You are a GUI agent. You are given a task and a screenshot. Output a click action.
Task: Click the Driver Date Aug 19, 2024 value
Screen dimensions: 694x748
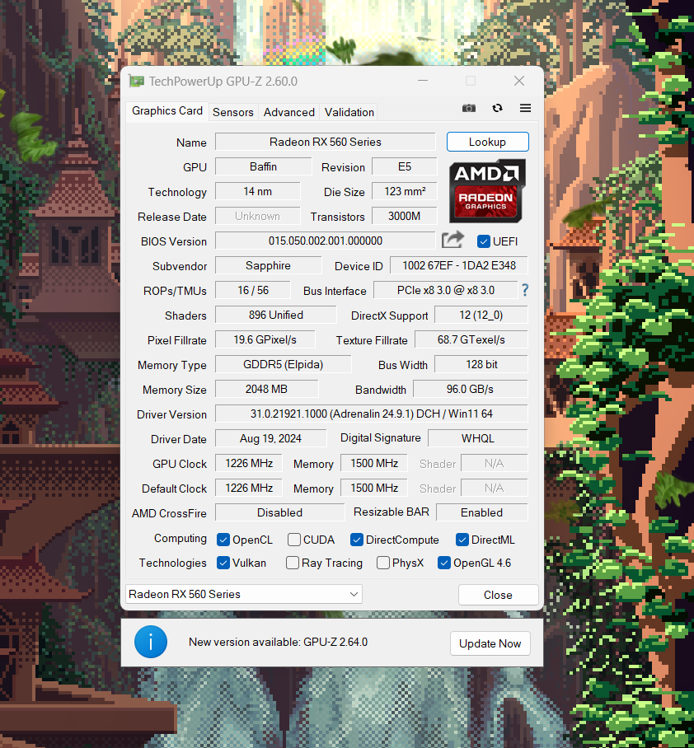270,438
